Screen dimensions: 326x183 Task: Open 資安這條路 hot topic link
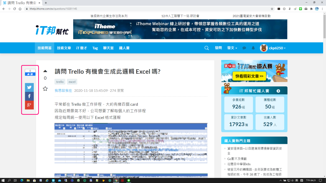255,151
